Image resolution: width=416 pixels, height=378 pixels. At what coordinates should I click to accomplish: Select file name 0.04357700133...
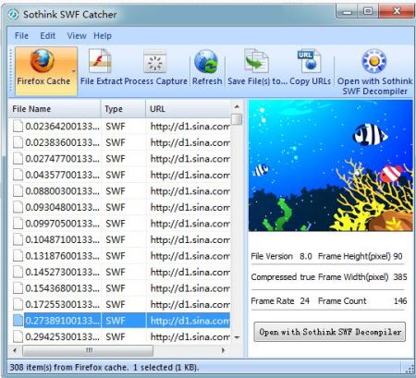[62, 175]
